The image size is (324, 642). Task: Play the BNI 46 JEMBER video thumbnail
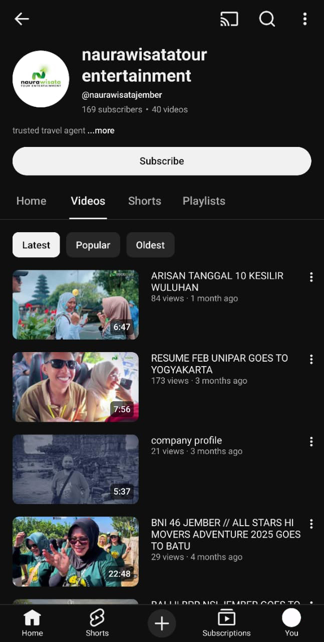point(76,551)
